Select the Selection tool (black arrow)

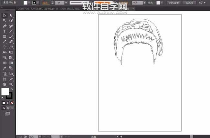(x=5, y=15)
